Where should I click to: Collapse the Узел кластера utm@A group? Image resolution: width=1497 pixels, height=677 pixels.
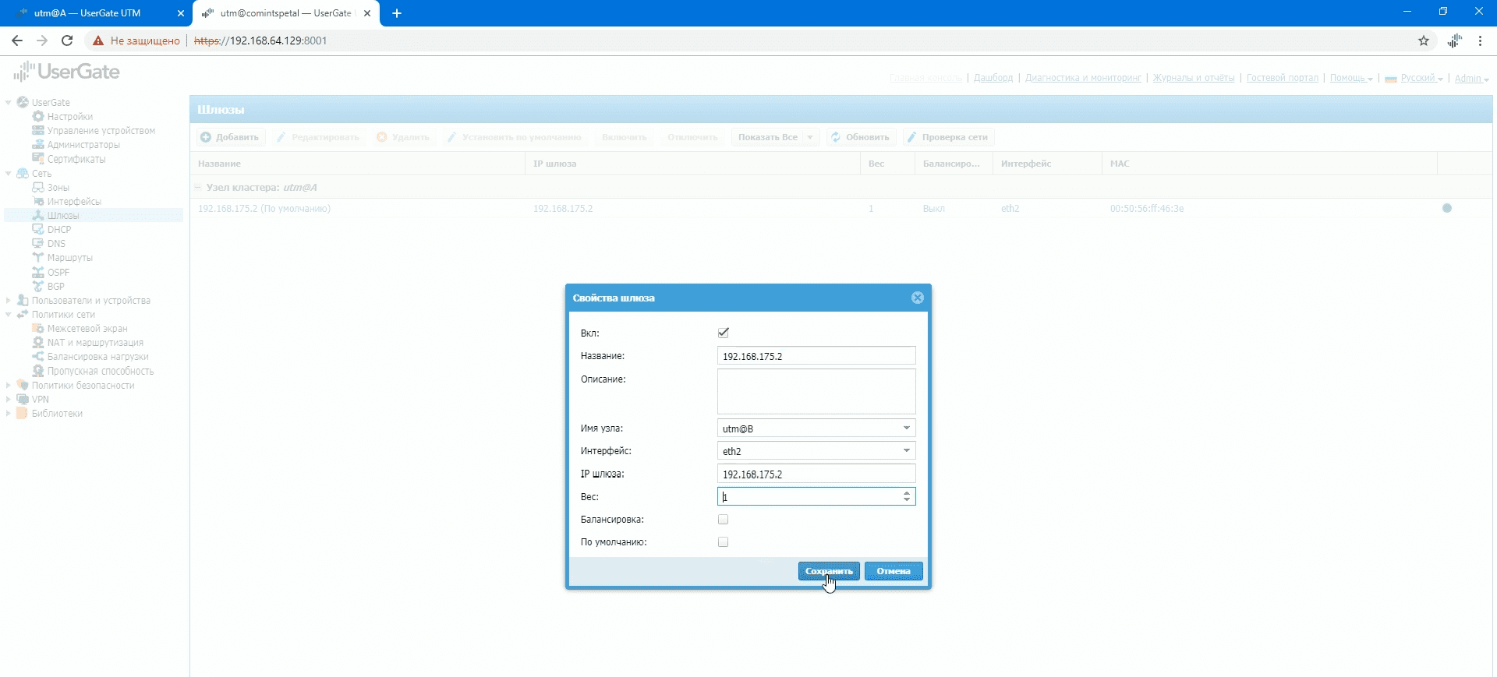click(x=198, y=188)
